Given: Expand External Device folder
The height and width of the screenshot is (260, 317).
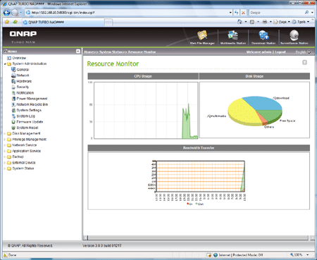Looking at the screenshot, I should (x=5, y=163).
